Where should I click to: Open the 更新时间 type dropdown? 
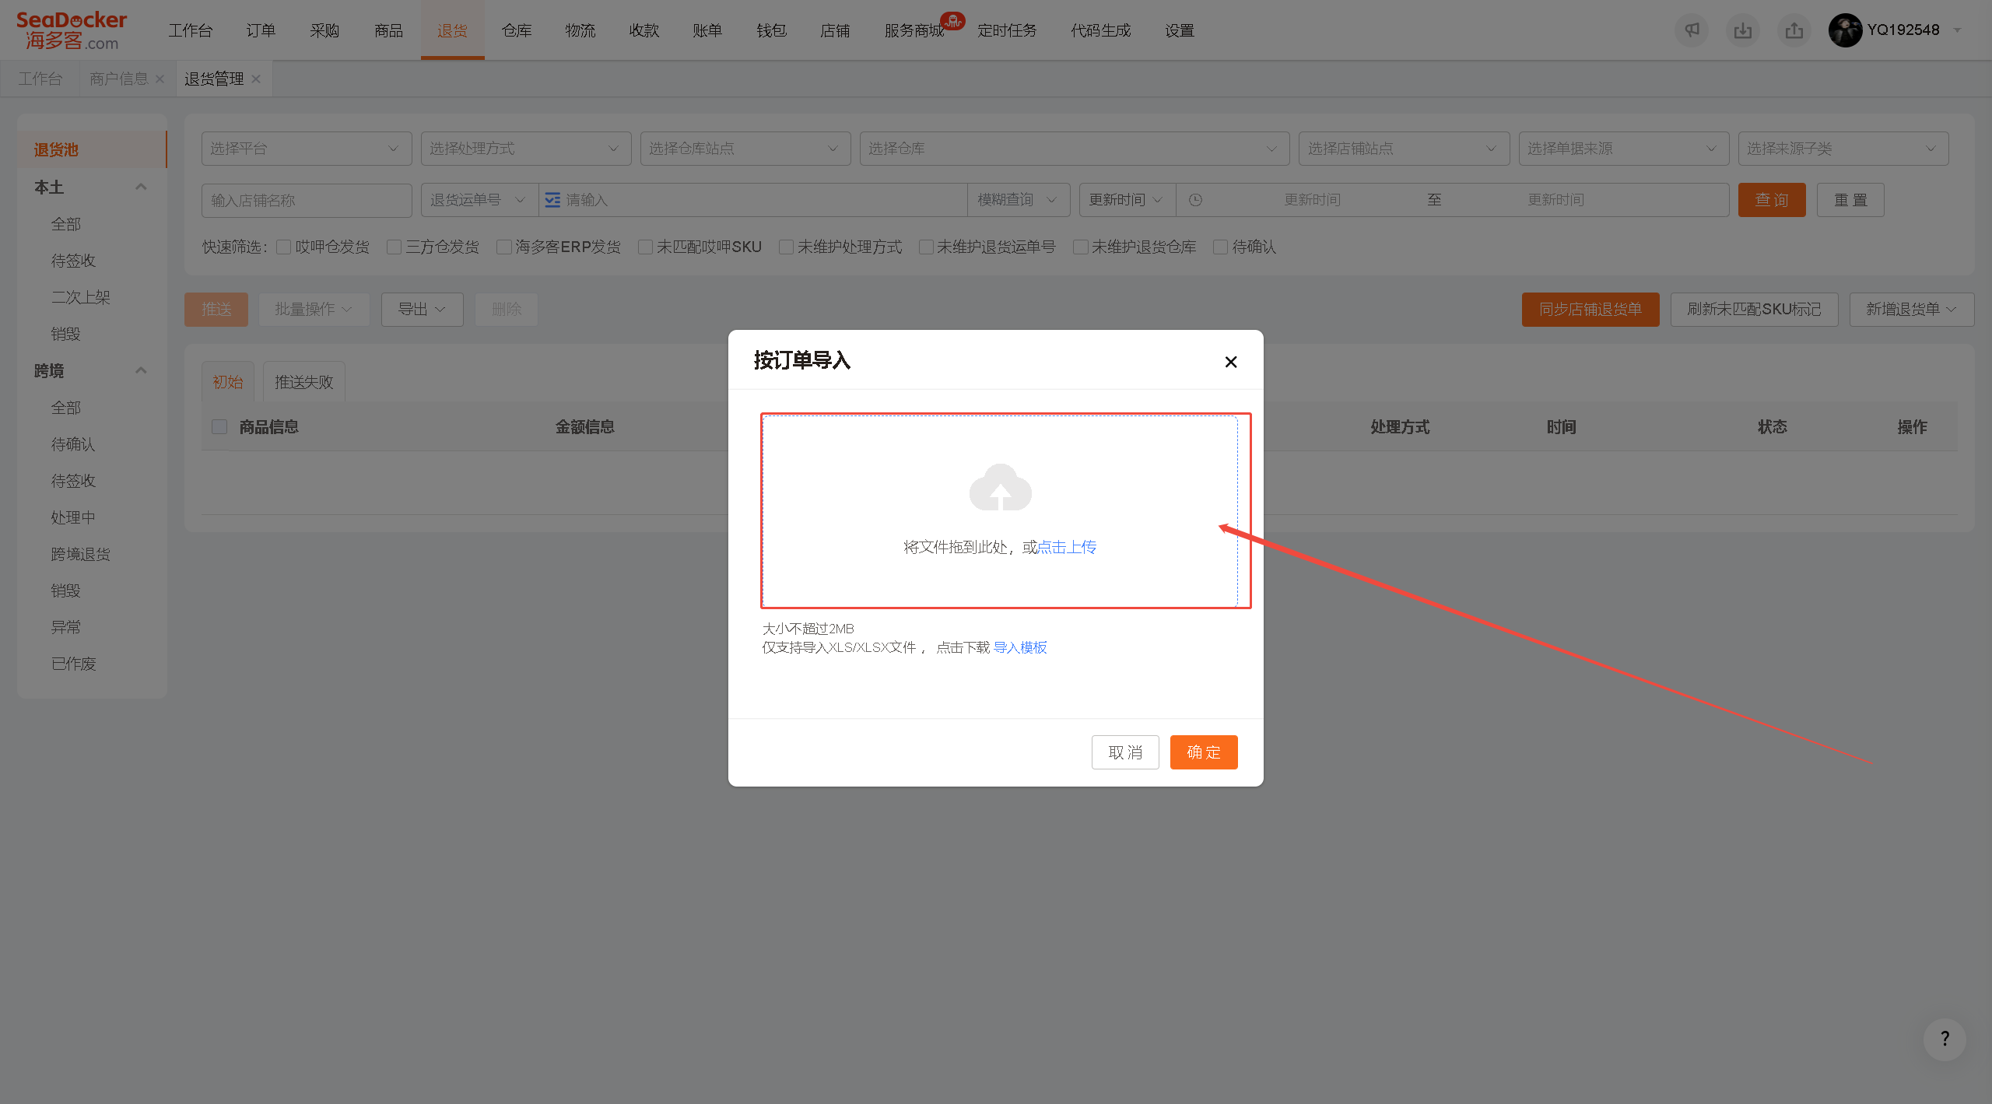point(1127,200)
